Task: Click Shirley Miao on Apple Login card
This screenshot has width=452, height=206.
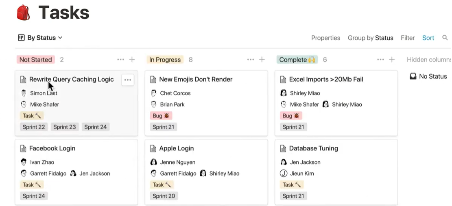Action: 220,173
